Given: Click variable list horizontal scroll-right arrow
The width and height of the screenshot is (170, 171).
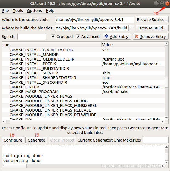Looking at the screenshot, I should click(163, 122).
